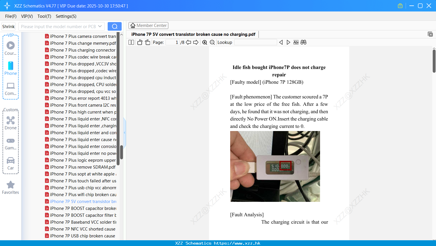The image size is (436, 246).
Task: Open iPhone 7 Plus high current file
Action: click(x=80, y=112)
